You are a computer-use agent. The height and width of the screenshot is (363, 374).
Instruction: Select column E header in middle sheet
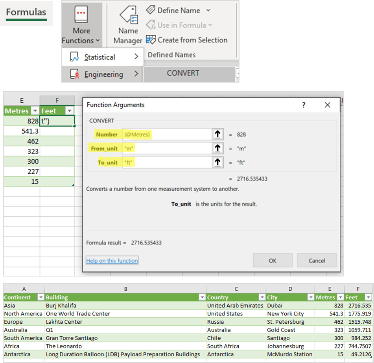pyautogui.click(x=22, y=101)
